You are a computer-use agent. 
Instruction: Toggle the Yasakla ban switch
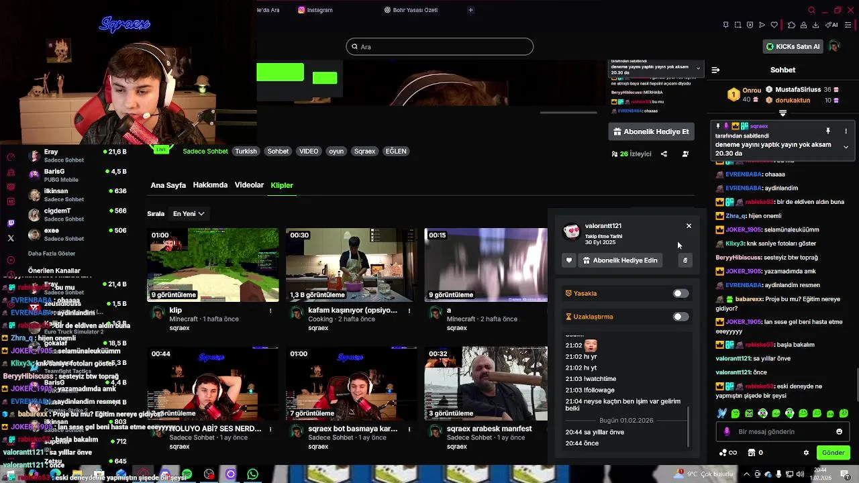pyautogui.click(x=680, y=293)
